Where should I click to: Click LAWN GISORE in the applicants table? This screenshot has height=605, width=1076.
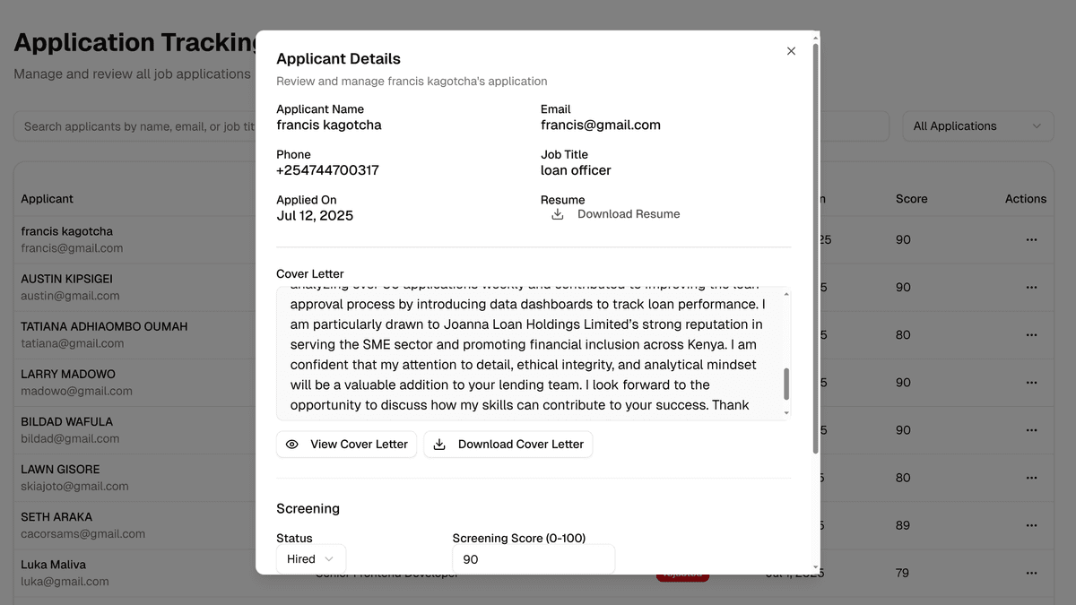[x=60, y=469]
